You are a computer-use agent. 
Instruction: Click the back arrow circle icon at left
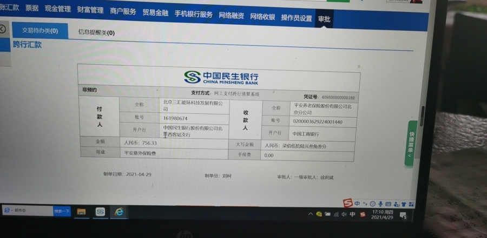[x=2, y=29]
